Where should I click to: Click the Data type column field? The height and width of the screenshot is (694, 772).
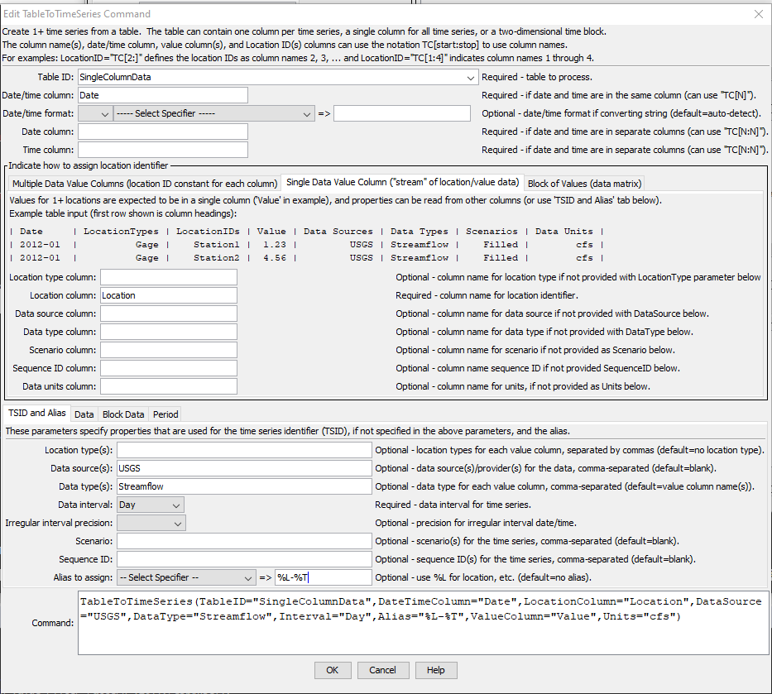[x=169, y=333]
